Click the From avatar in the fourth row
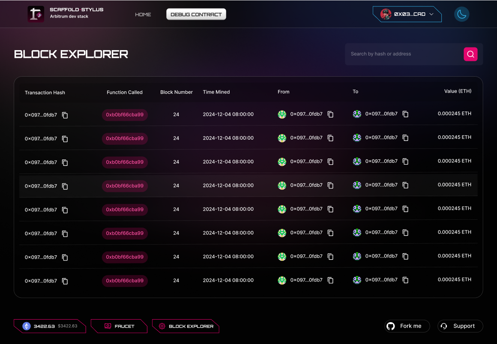 282,185
